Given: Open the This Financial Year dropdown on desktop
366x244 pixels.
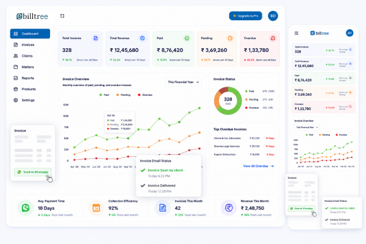Looking at the screenshot, I should coord(183,82).
